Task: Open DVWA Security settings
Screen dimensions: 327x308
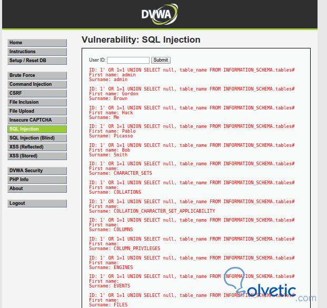Action: tap(37, 171)
